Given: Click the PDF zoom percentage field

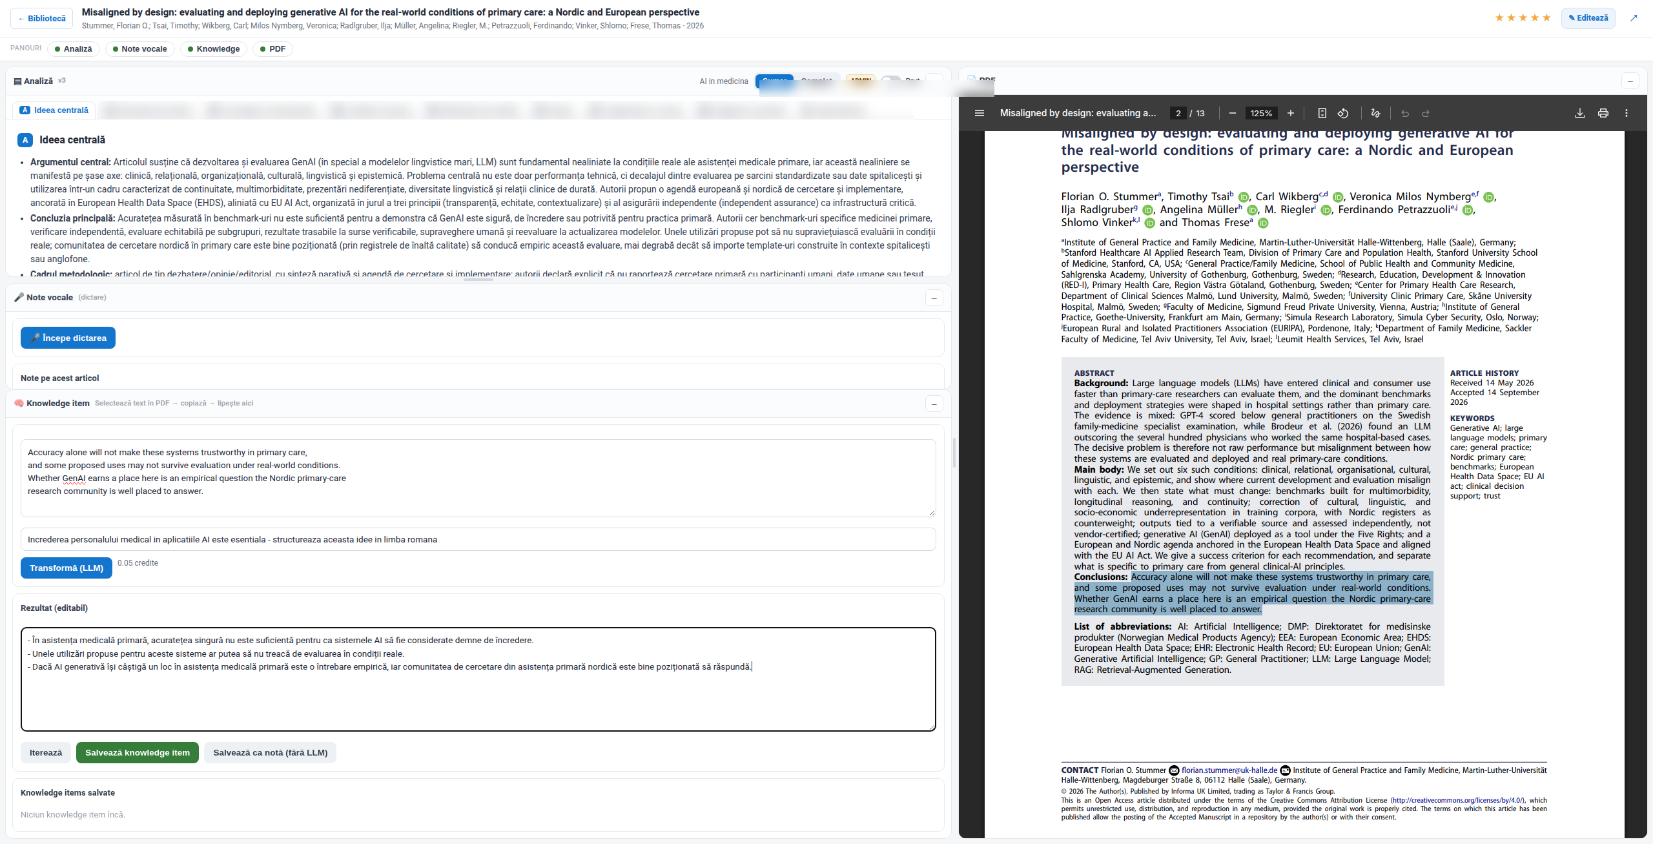Looking at the screenshot, I should 1261,113.
